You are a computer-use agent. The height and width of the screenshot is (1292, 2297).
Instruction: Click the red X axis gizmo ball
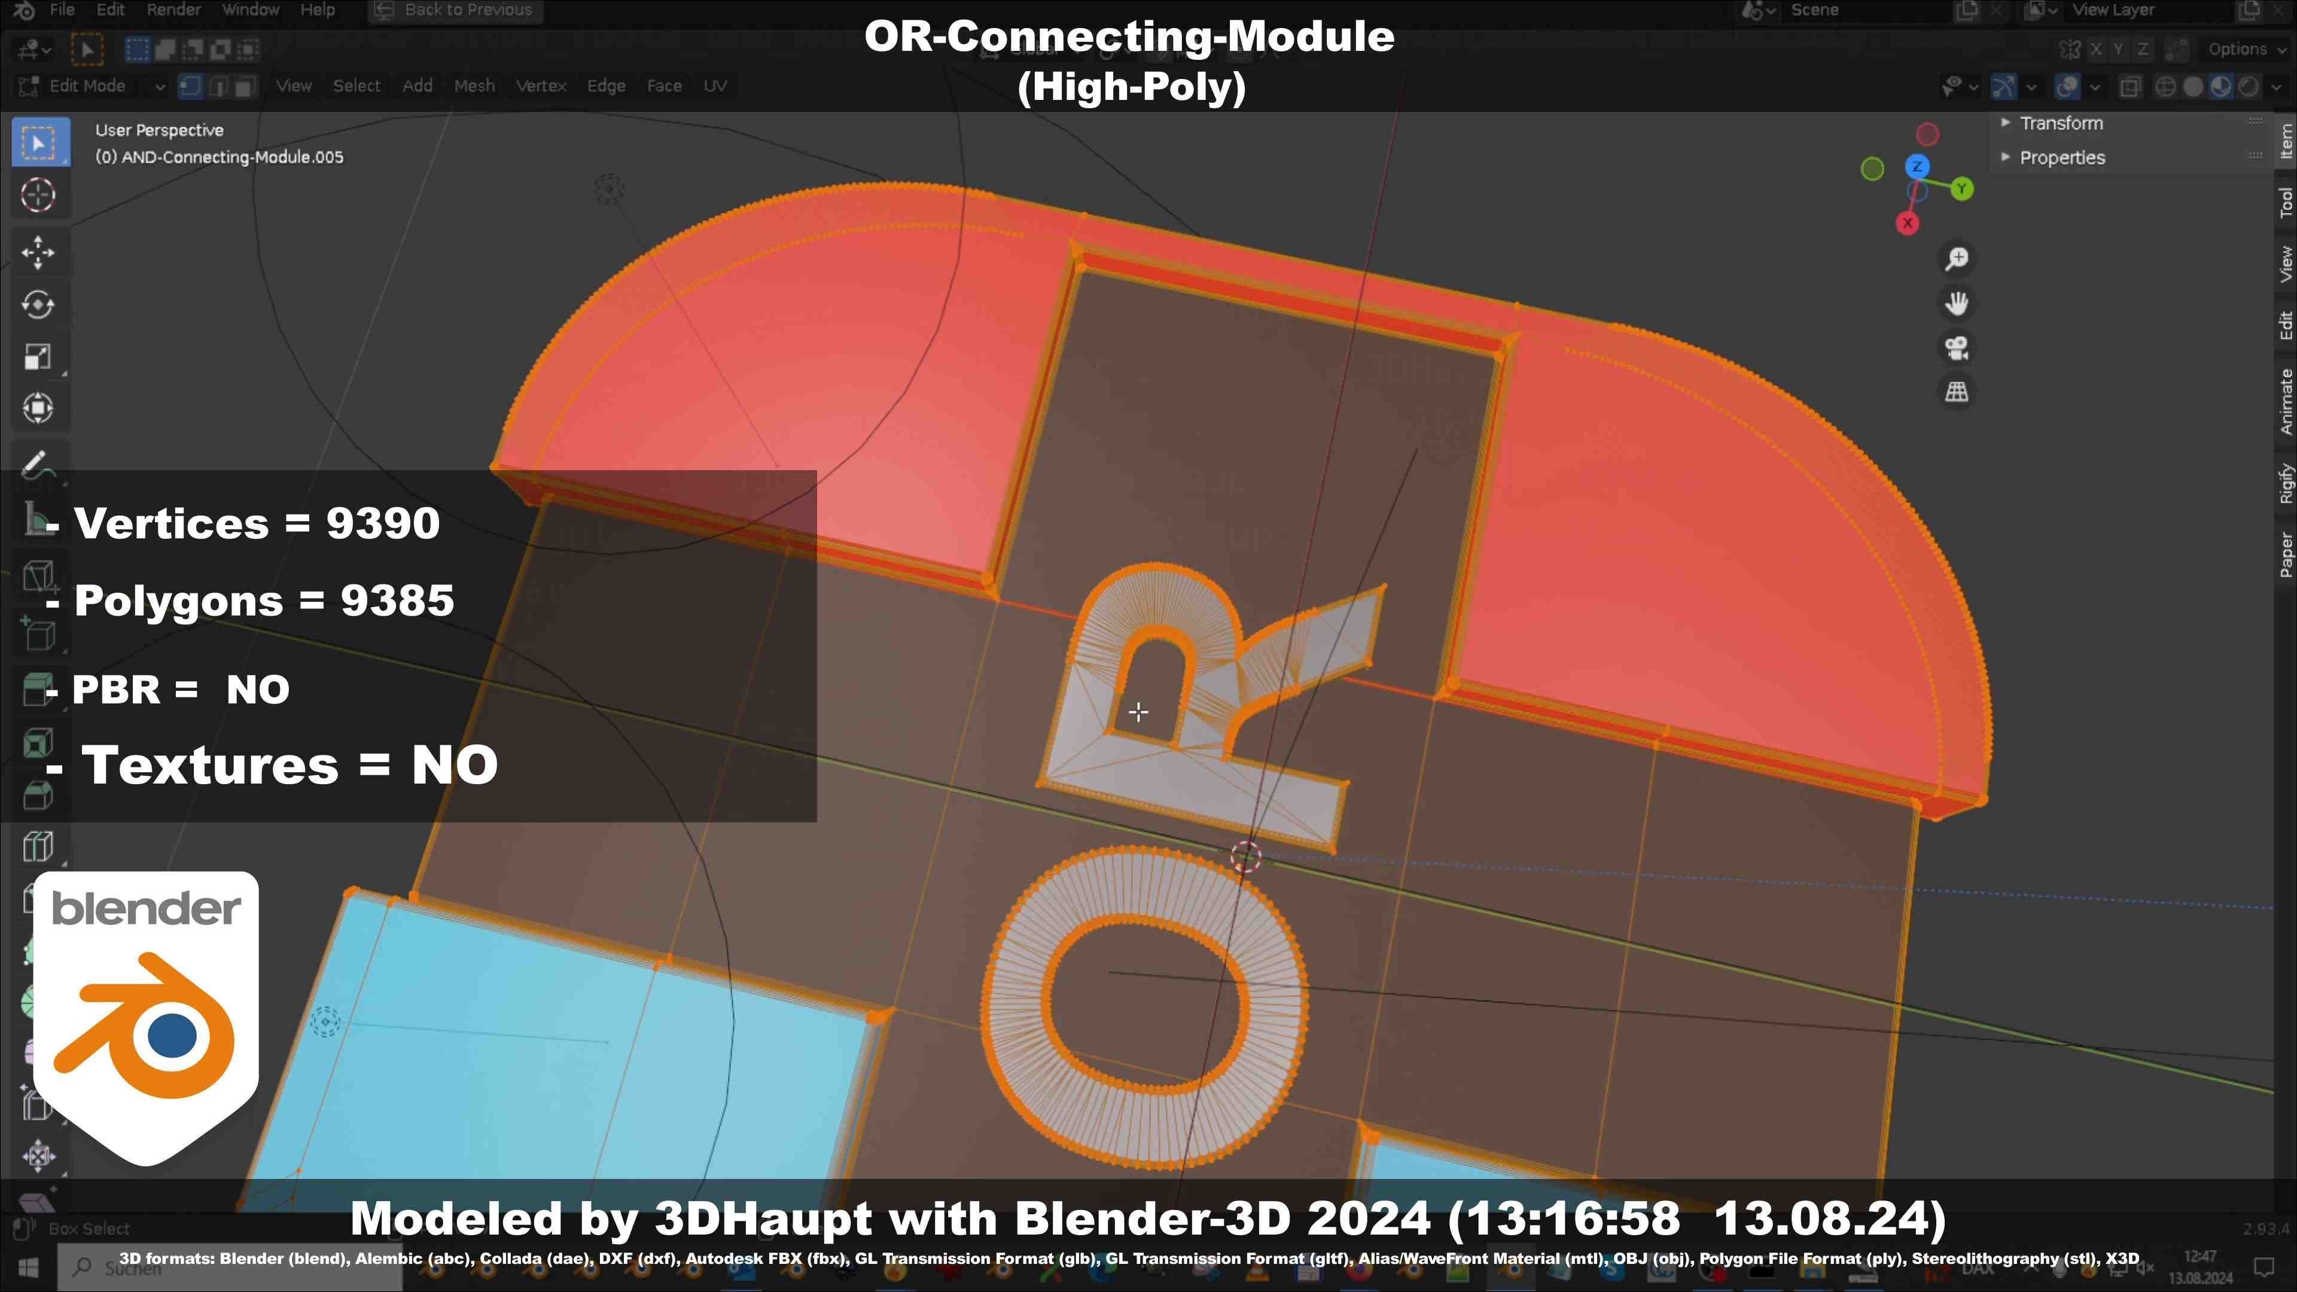pos(1908,223)
